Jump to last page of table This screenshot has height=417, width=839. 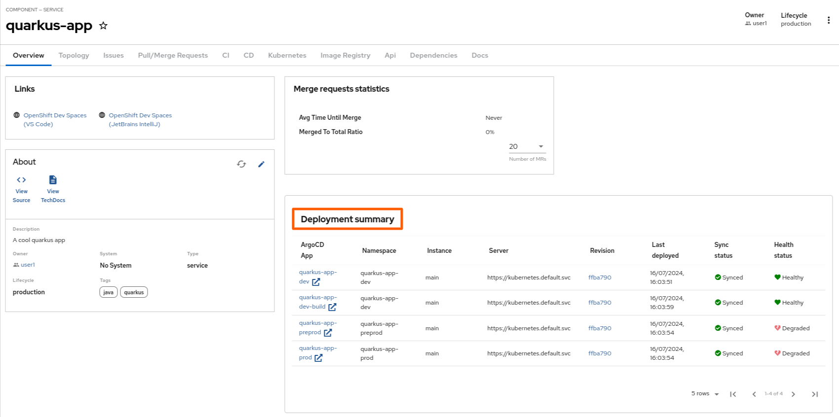[815, 394]
